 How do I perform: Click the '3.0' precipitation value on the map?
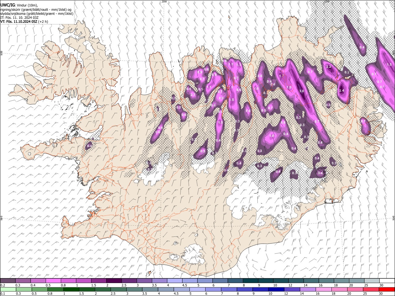[x=301, y=91]
